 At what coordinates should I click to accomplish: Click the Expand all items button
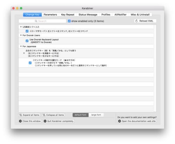click(29, 115)
